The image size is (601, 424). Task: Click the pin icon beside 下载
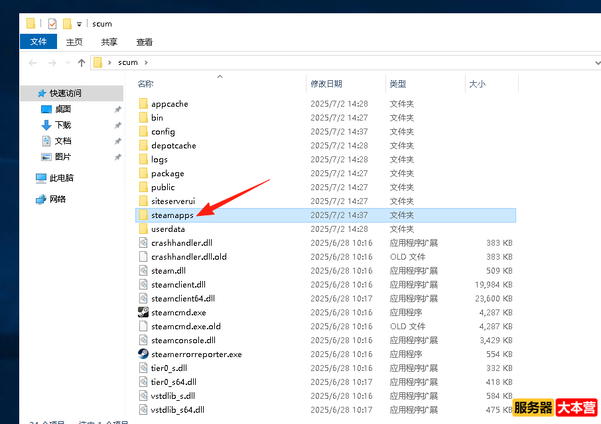(117, 125)
